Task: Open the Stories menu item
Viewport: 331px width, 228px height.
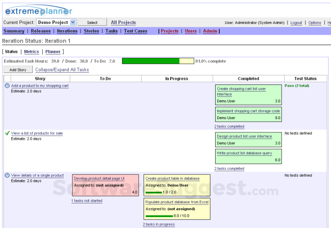Action: [91, 31]
